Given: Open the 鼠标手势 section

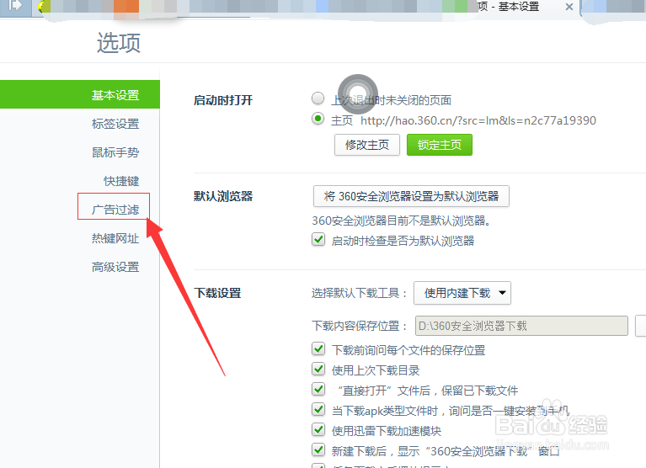Looking at the screenshot, I should 115,152.
